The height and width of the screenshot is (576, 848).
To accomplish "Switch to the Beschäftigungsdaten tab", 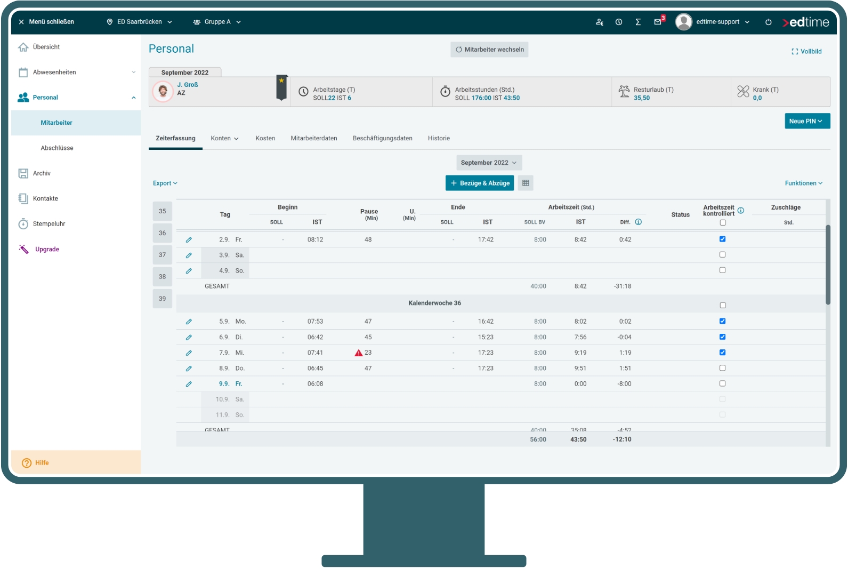I will (x=383, y=138).
